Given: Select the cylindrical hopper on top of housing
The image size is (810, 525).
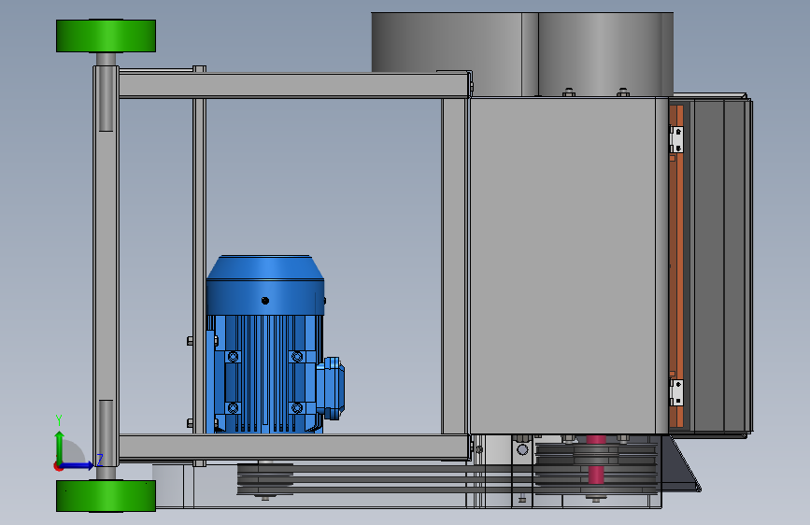Looking at the screenshot, I should point(522,54).
